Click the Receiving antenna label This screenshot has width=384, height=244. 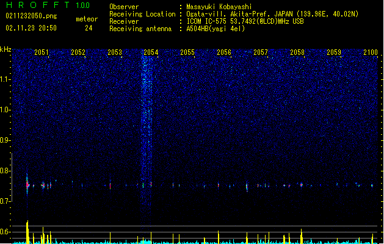pyautogui.click(x=140, y=29)
